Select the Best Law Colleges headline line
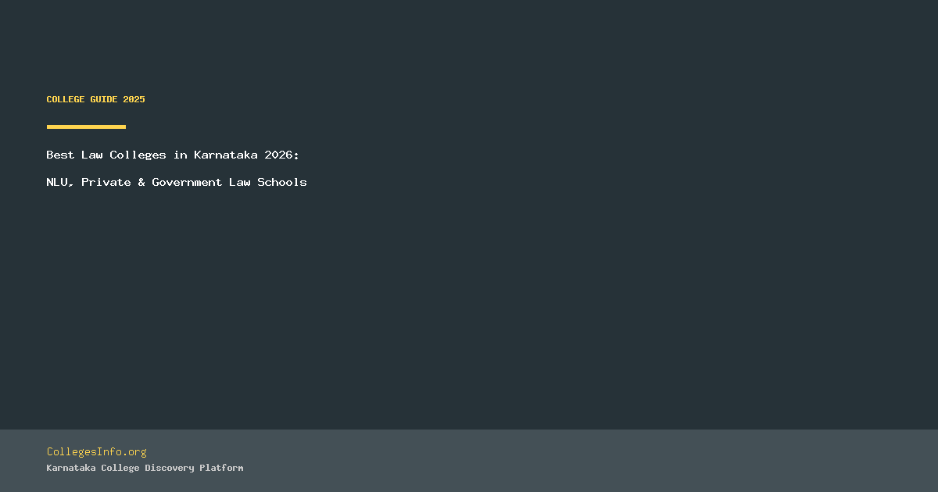 [x=172, y=155]
